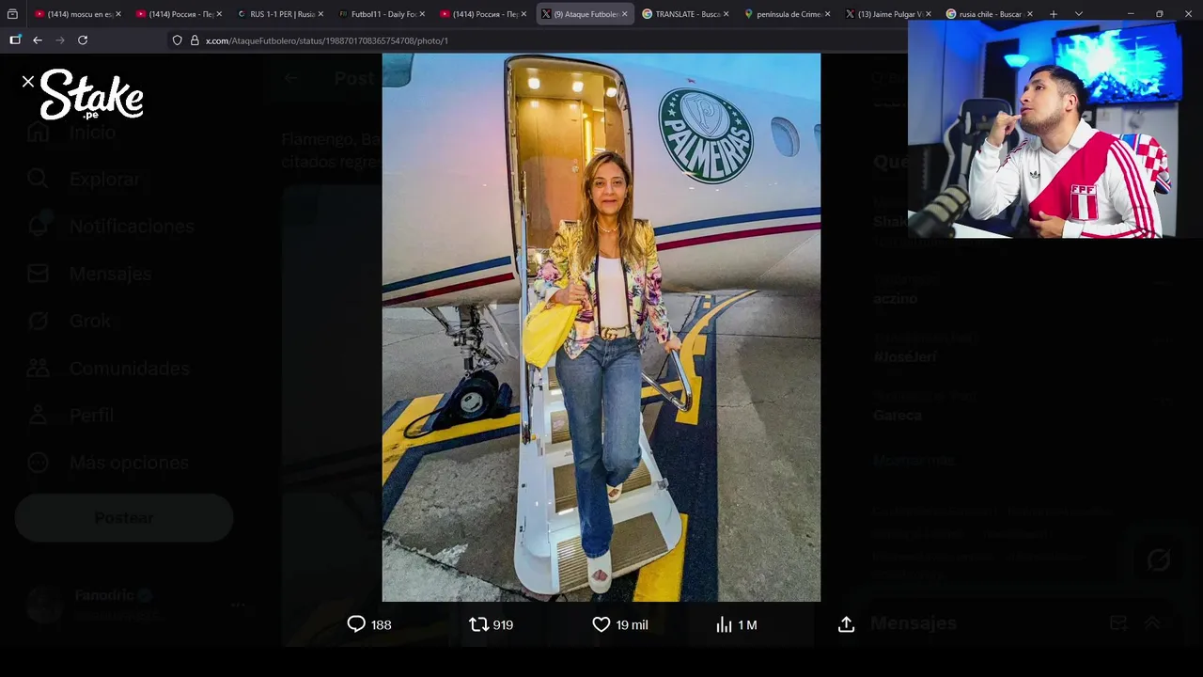Close the '(13) Jaime Pulgar' tab
Screen dimensions: 1203x677
pyautogui.click(x=929, y=14)
